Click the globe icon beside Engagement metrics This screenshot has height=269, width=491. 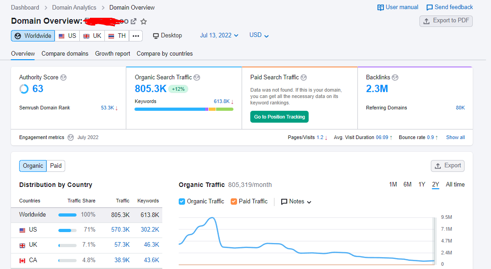[71, 138]
